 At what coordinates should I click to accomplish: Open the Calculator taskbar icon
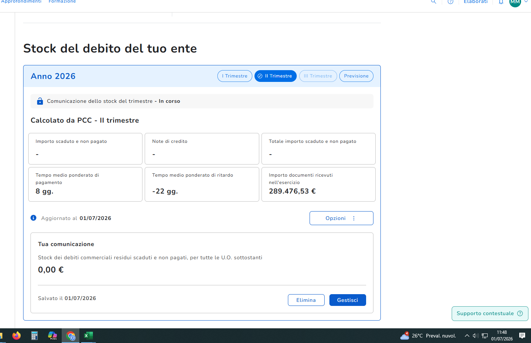click(x=35, y=336)
